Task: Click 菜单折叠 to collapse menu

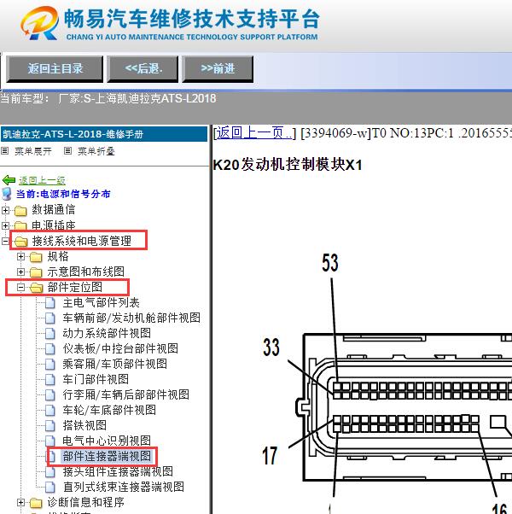Action: point(96,151)
